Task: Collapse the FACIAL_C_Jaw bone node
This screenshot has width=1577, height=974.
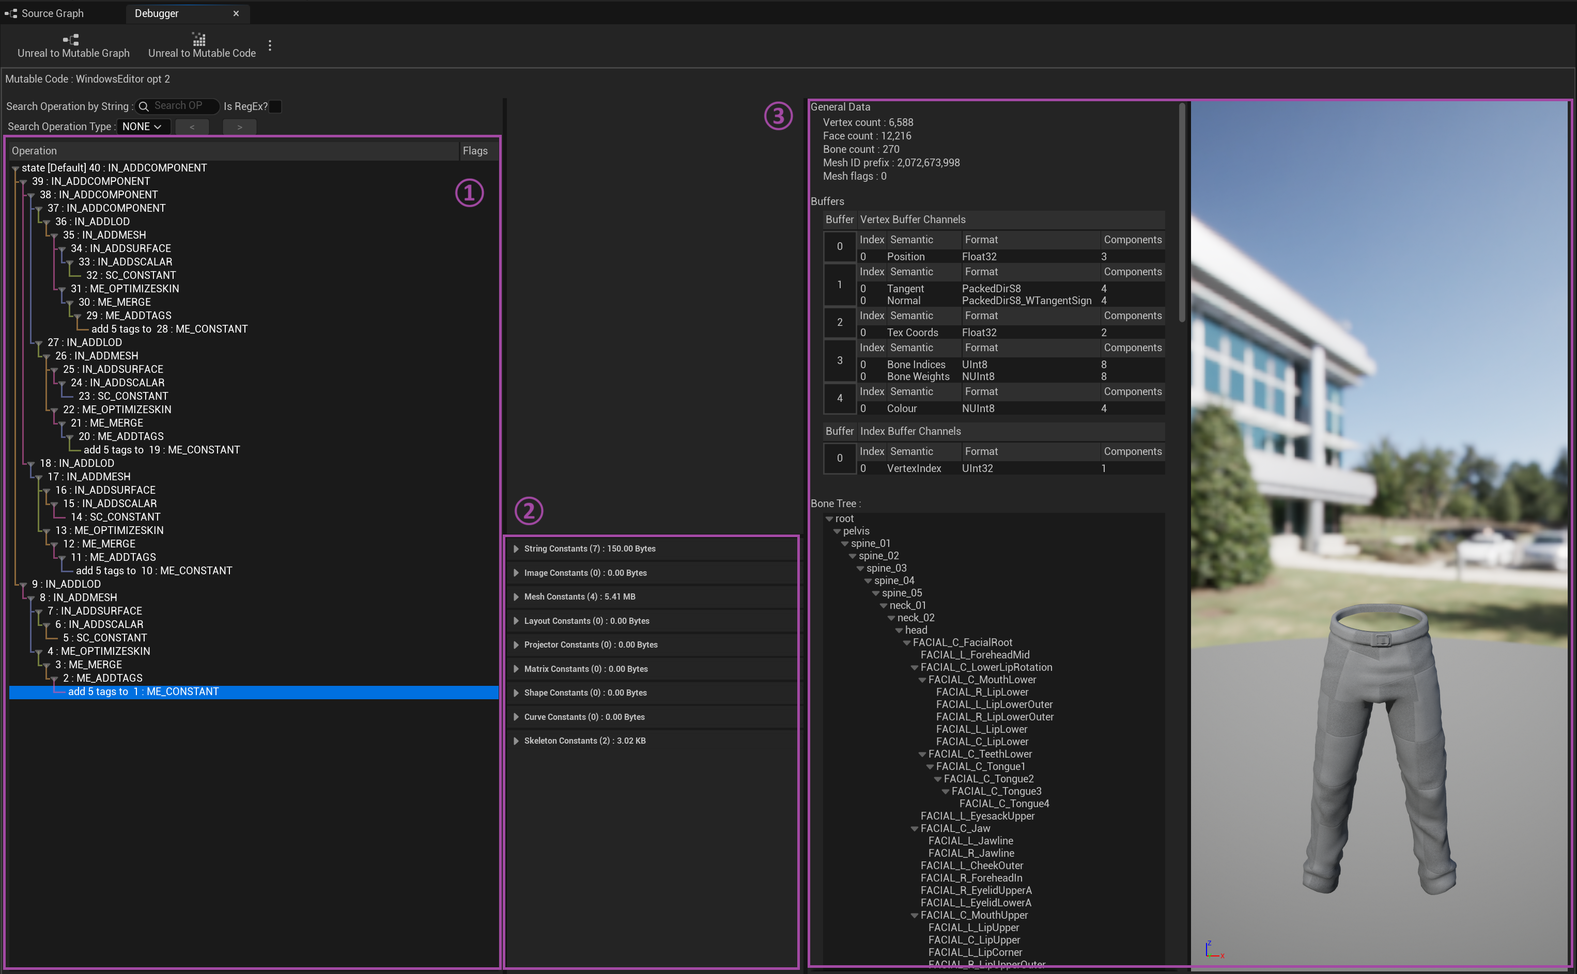Action: tap(915, 829)
